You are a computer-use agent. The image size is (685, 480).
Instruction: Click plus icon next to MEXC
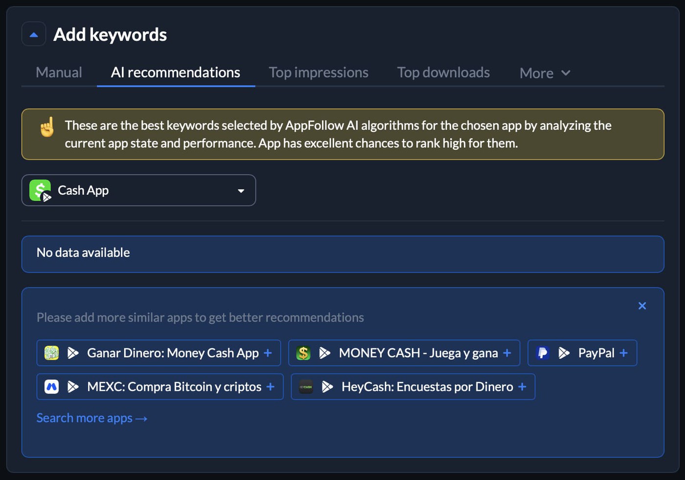click(x=270, y=387)
